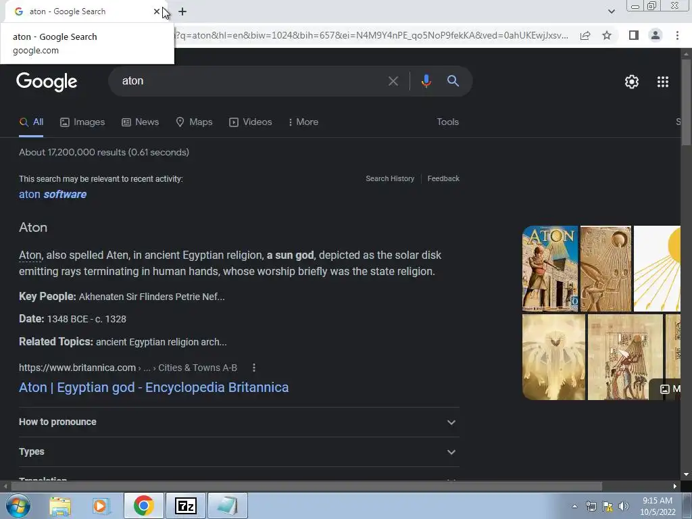Image resolution: width=692 pixels, height=519 pixels.
Task: Switch to the News tab
Action: point(141,122)
